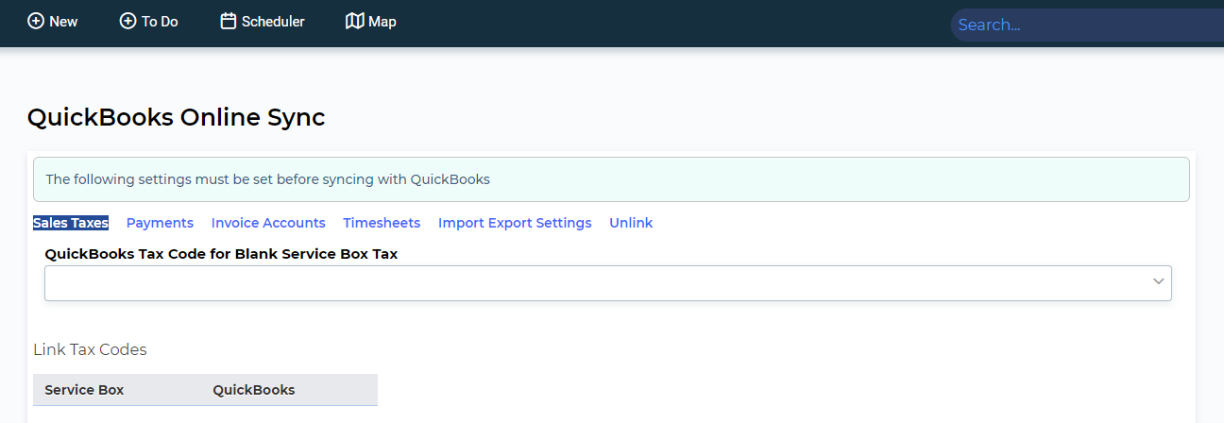Click the Link Tax Codes heading

point(90,349)
